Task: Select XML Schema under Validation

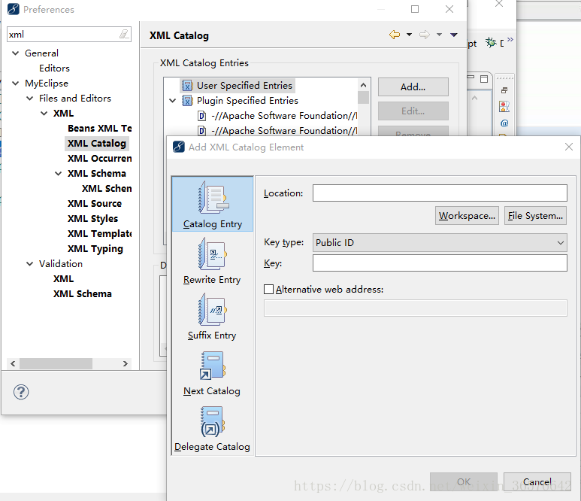Action: click(82, 294)
